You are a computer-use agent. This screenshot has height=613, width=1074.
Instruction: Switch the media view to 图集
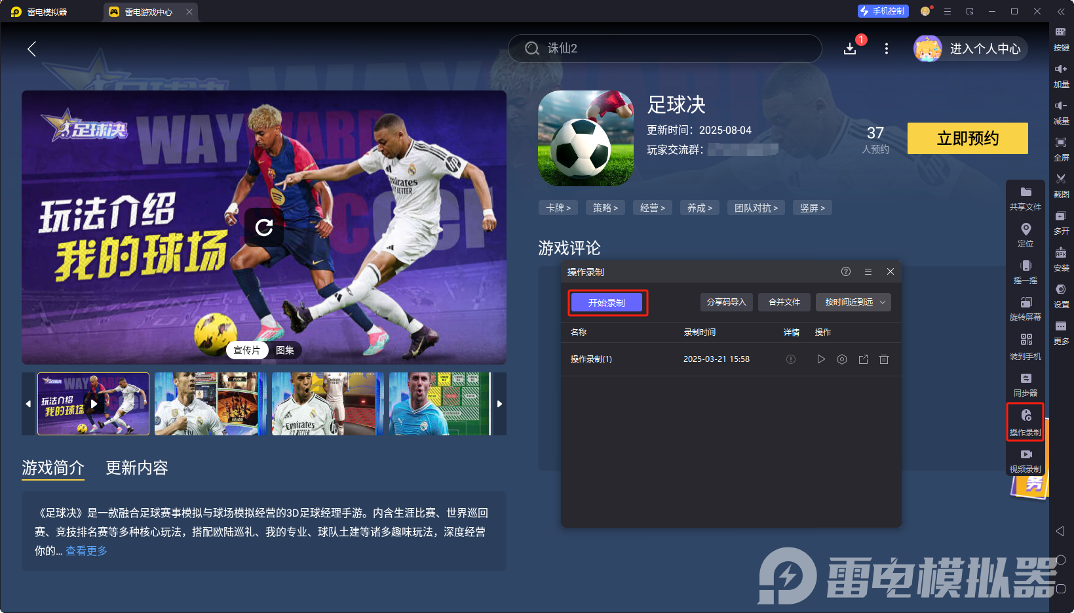(285, 350)
